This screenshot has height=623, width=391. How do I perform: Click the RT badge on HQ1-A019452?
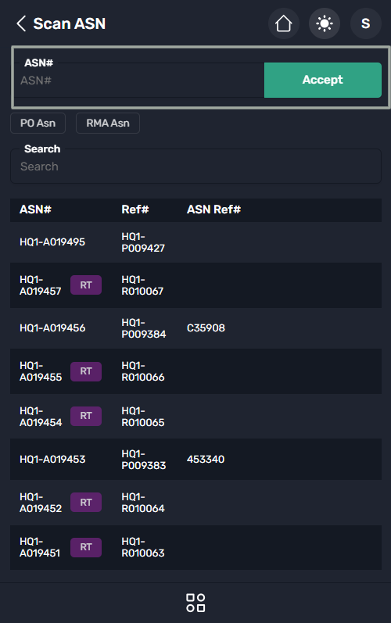click(x=86, y=502)
